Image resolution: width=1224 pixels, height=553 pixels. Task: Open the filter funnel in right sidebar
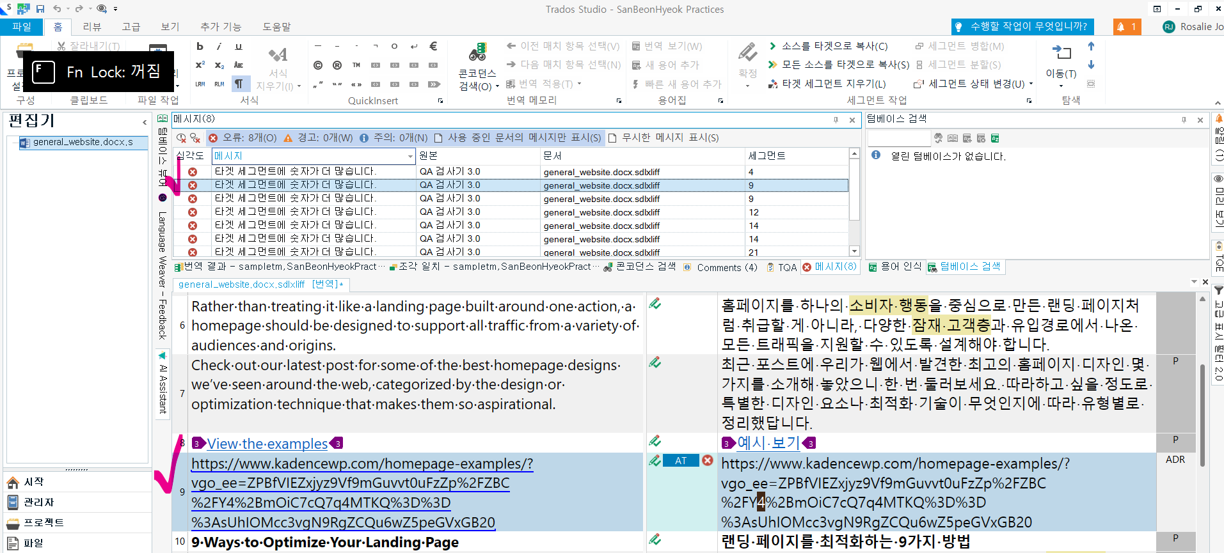1218,291
